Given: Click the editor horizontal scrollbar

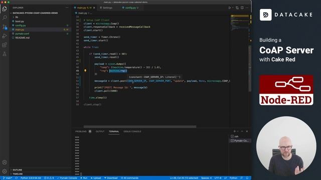Looking at the screenshot, I should click(x=140, y=126).
